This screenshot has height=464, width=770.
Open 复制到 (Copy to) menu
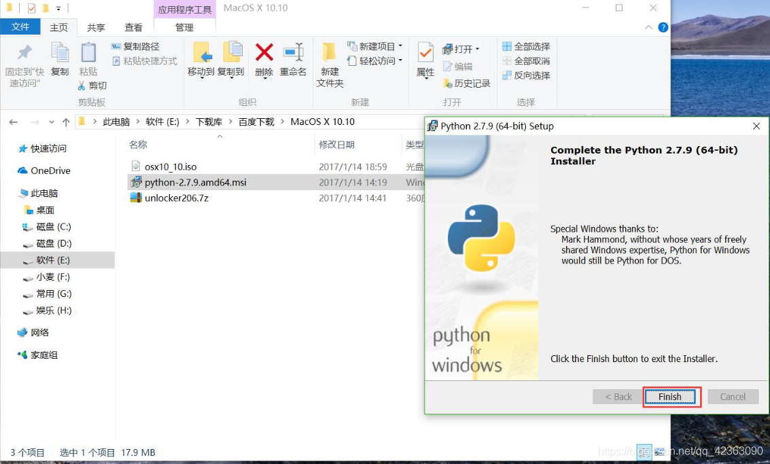pos(231,60)
